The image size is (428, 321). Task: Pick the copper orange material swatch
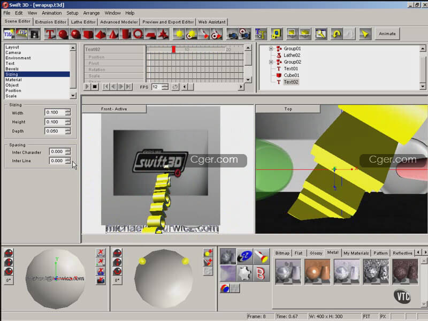click(317, 272)
